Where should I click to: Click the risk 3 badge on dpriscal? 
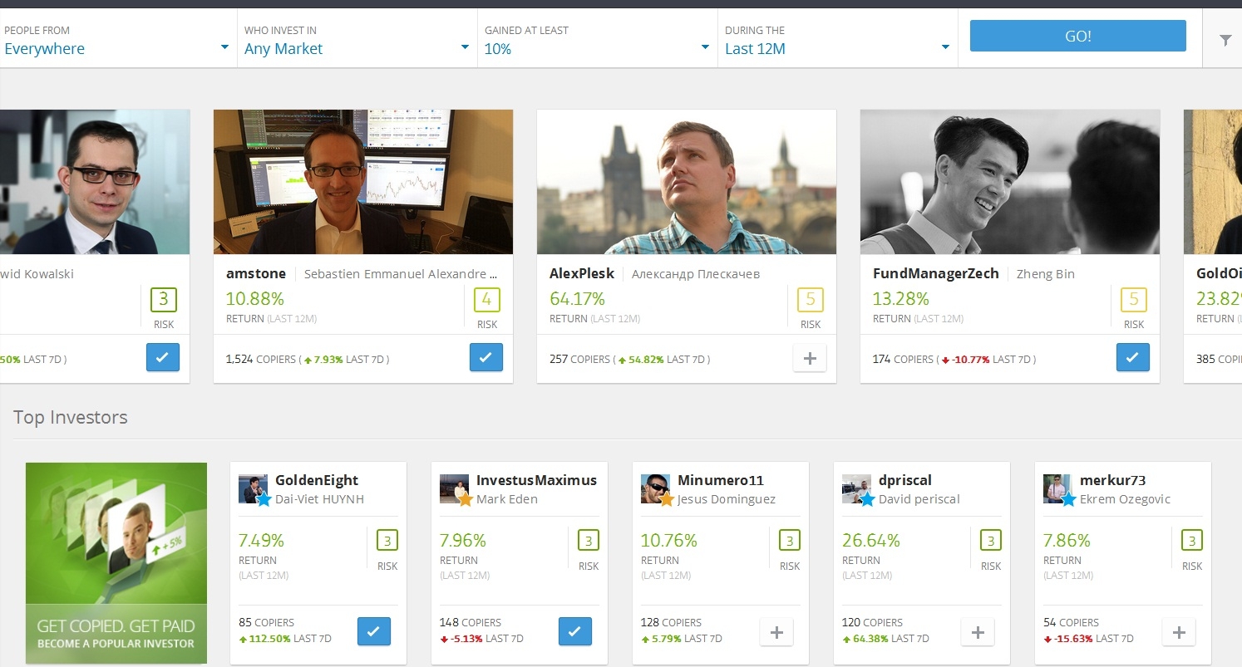click(x=991, y=541)
